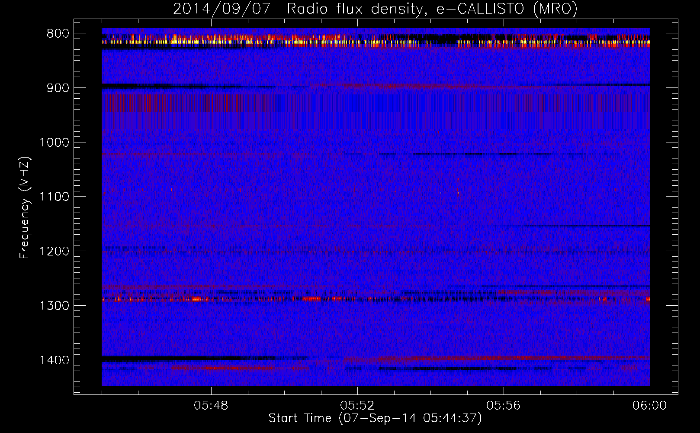Select the 1000 frequency axis label

coord(54,142)
